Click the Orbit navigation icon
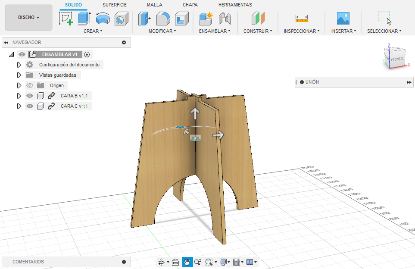The image size is (415, 269). [161, 262]
